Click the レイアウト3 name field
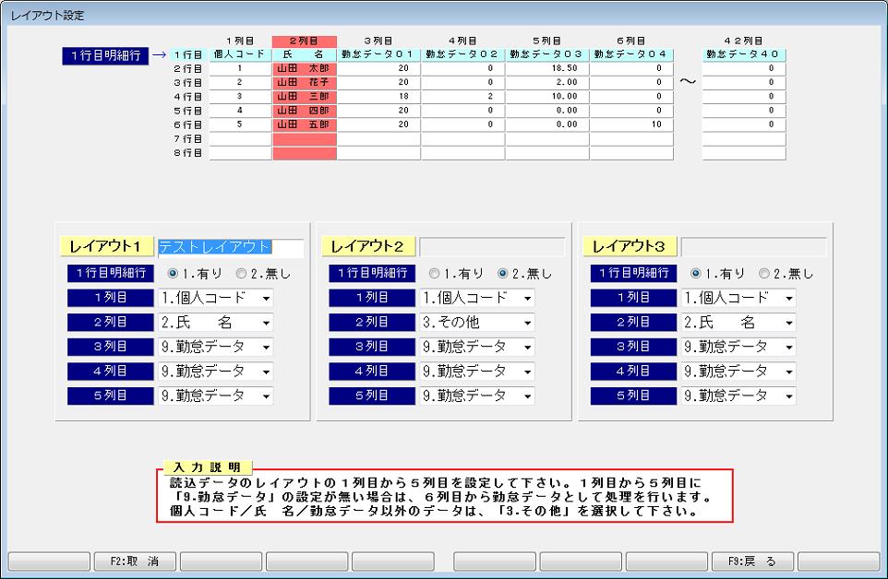This screenshot has width=888, height=579. click(752, 247)
